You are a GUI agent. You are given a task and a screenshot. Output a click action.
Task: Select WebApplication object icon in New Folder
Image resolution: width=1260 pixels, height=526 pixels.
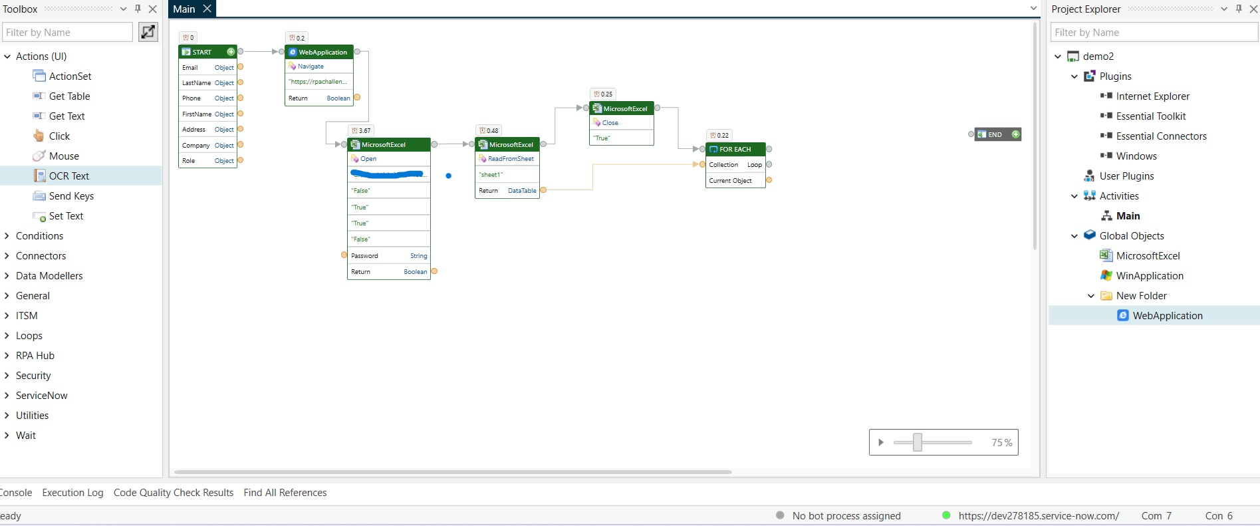[x=1122, y=315]
